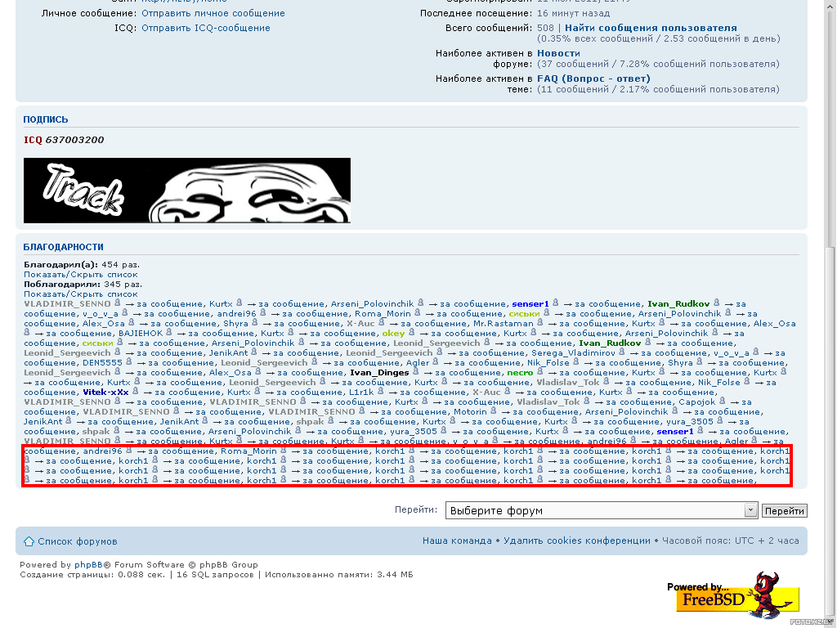This screenshot has height=628, width=837.
Task: Click Удалить cookies конференции
Action: [577, 541]
